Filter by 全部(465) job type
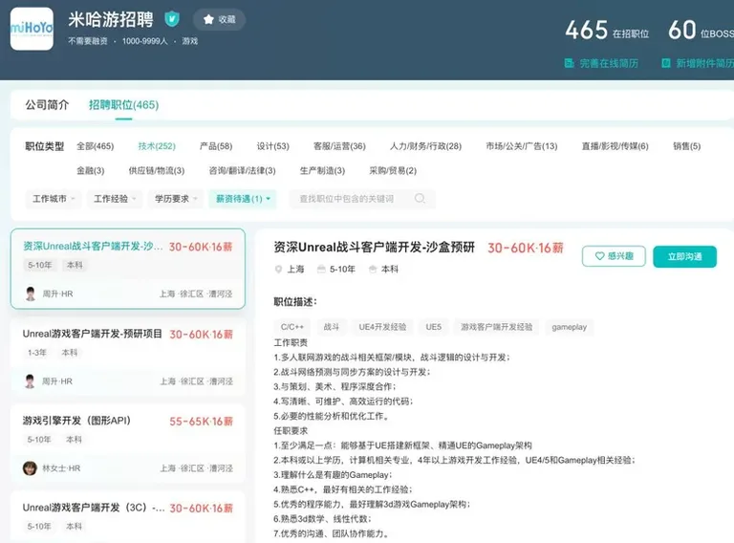 click(x=95, y=146)
